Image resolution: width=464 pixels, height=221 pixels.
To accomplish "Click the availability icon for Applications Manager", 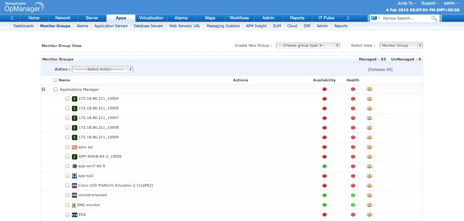I will pyautogui.click(x=324, y=89).
